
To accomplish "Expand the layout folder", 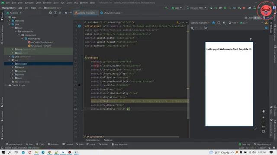I will coord(13,67).
